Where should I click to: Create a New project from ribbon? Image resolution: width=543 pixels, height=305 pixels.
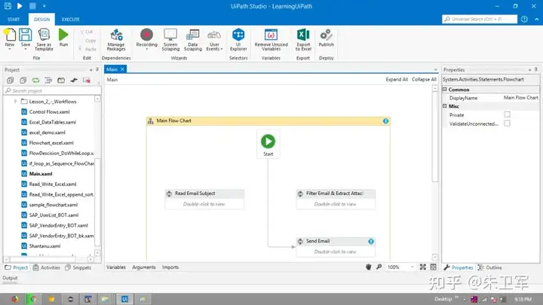[x=10, y=38]
